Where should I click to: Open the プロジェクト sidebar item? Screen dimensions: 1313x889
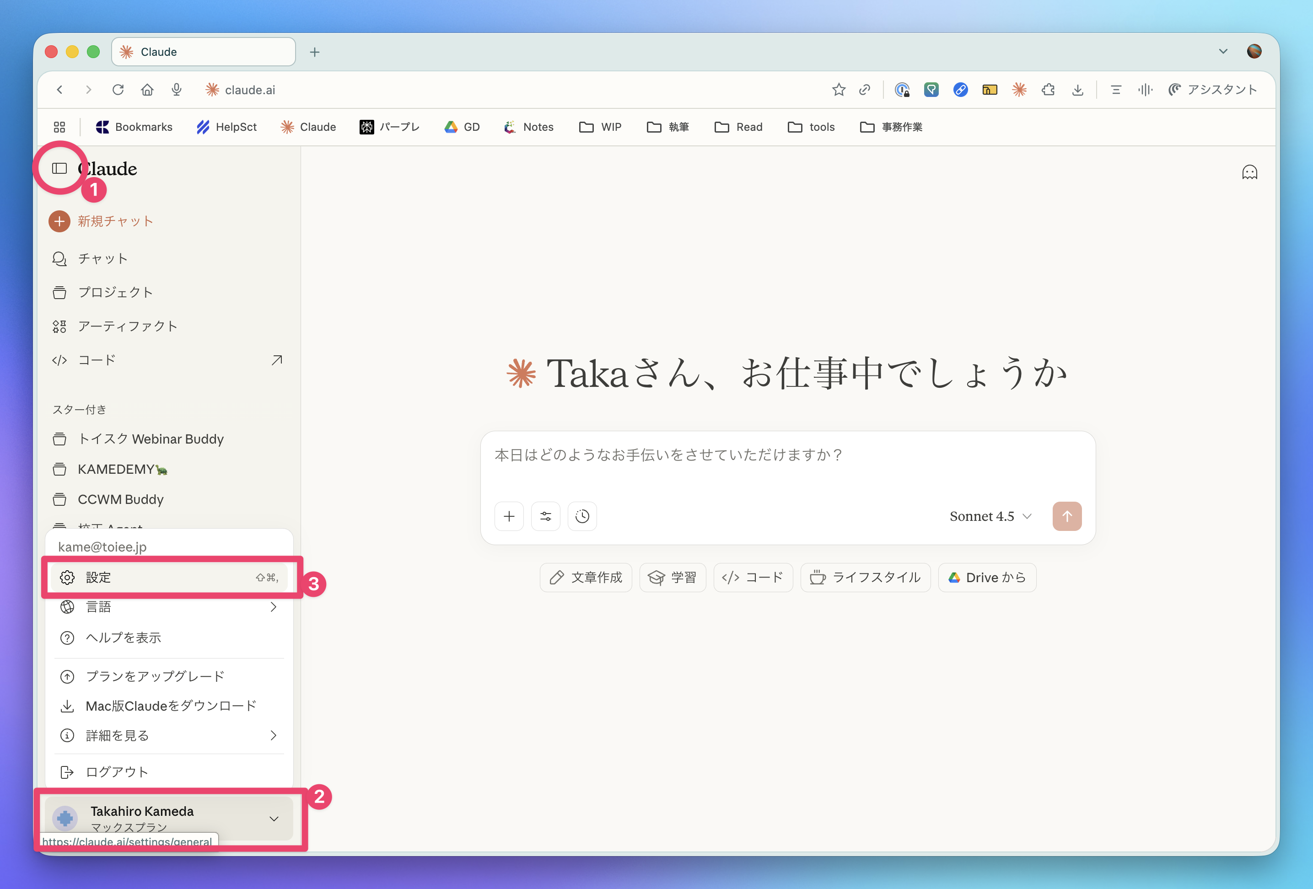click(x=115, y=293)
